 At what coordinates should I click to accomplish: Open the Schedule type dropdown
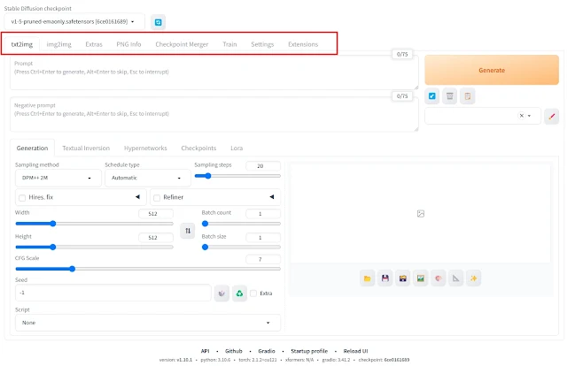point(148,178)
